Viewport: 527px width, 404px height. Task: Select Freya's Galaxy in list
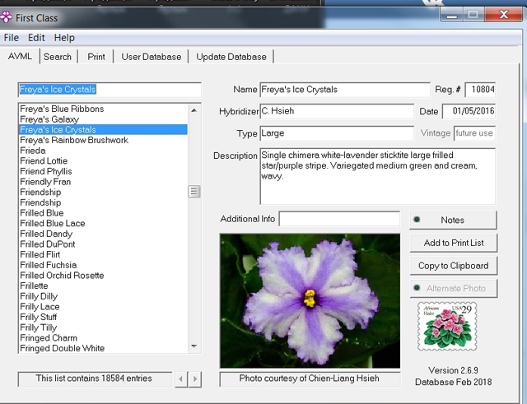coord(103,119)
